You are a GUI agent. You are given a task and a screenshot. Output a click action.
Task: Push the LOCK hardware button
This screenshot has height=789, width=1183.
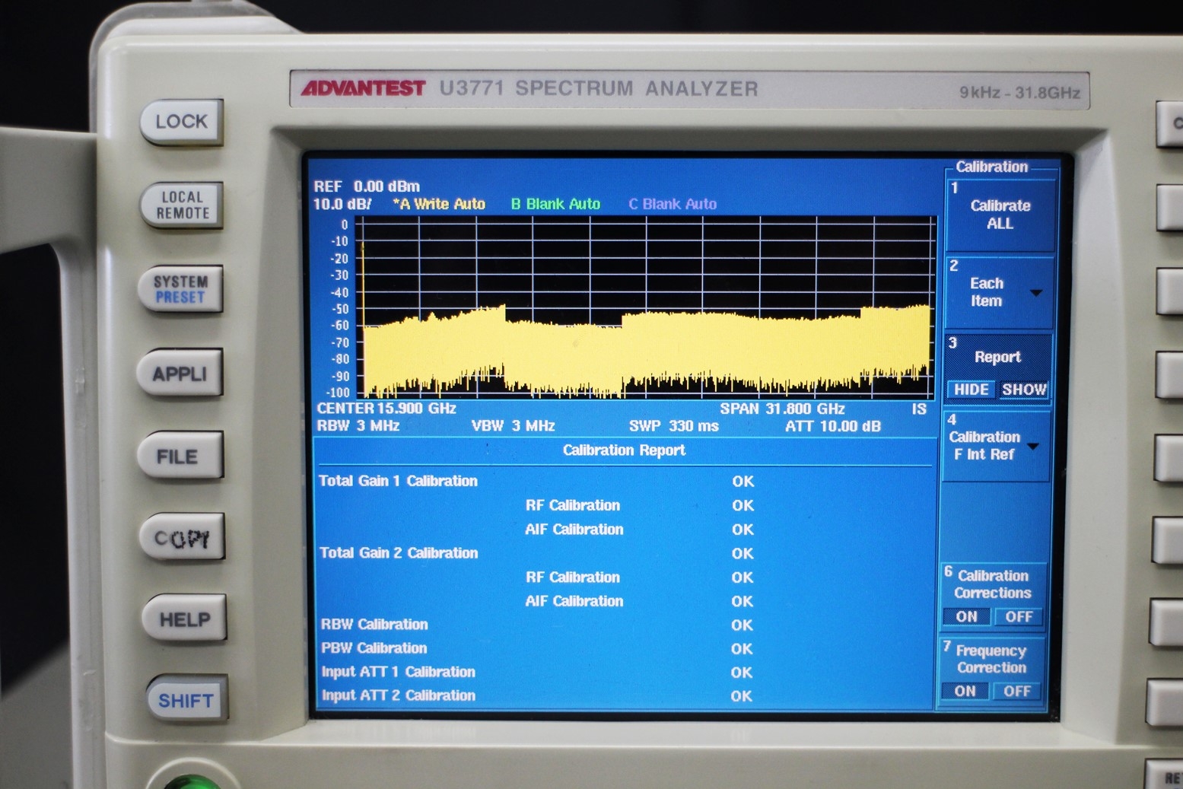182,122
